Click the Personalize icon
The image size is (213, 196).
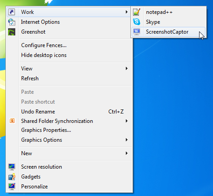(x=12, y=187)
